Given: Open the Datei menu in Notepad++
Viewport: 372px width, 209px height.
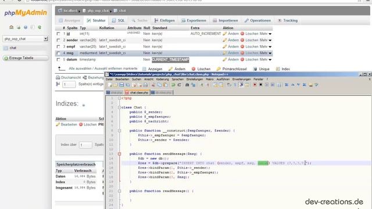Looking at the screenshot, I should pos(109,79).
